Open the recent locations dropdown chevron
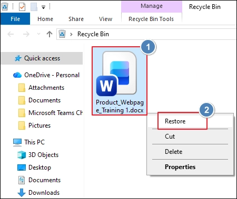The height and width of the screenshot is (199, 237). (39, 34)
